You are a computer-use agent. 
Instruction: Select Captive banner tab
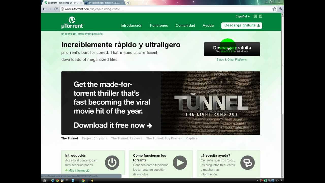pyautogui.click(x=192, y=138)
